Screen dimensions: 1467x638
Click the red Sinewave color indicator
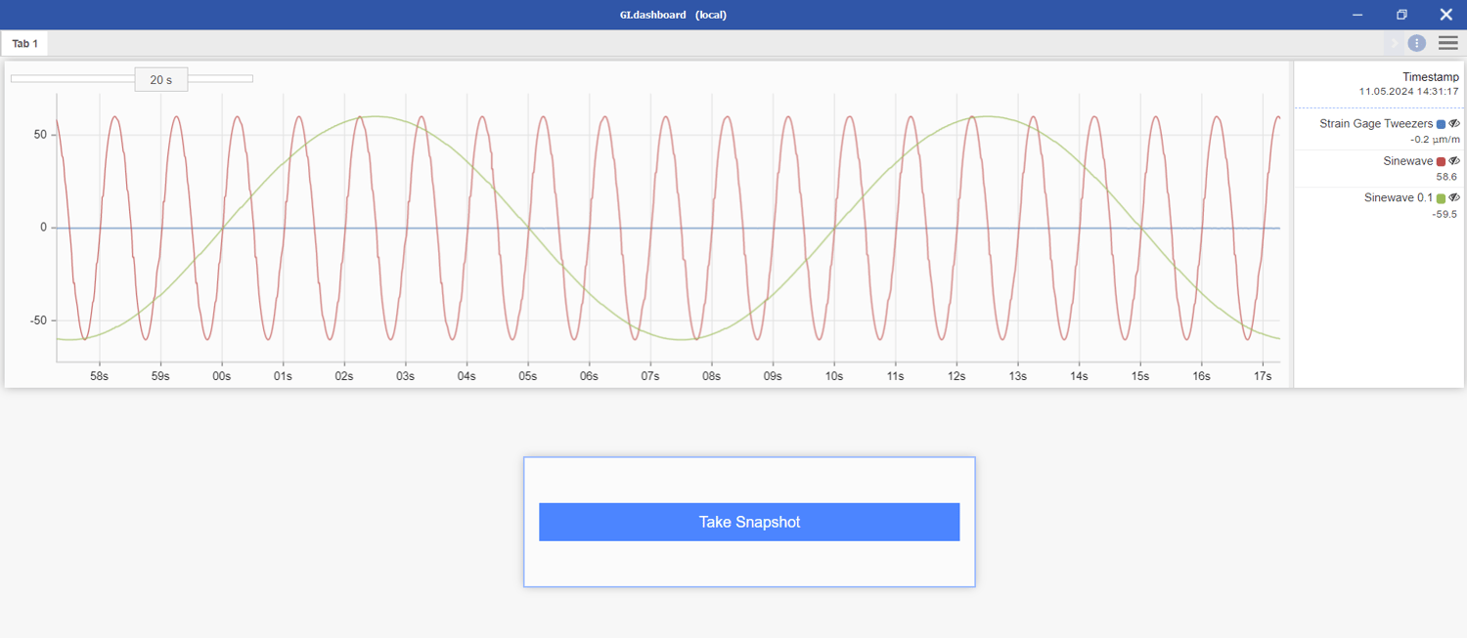pos(1441,160)
